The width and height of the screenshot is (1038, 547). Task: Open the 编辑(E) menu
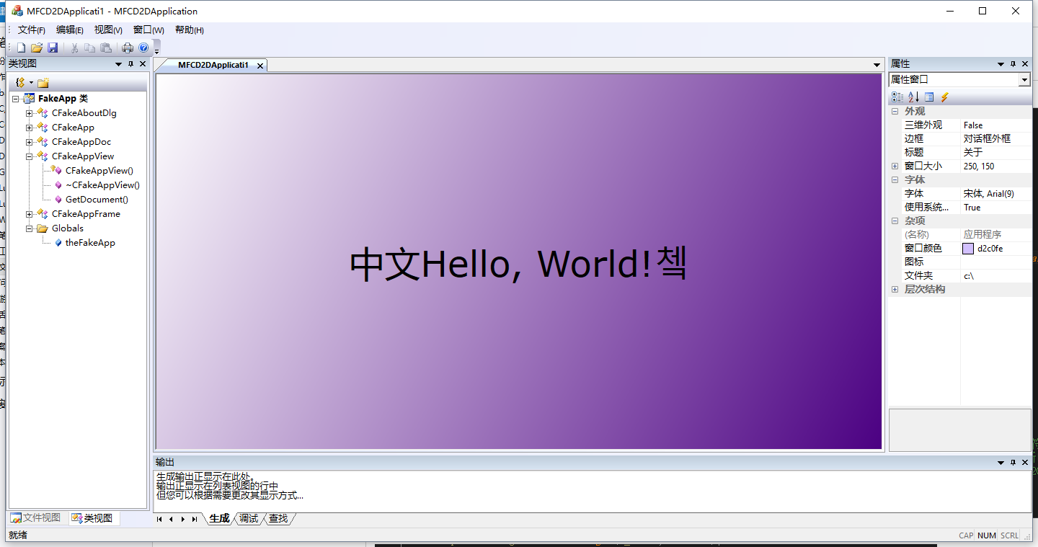pyautogui.click(x=69, y=30)
